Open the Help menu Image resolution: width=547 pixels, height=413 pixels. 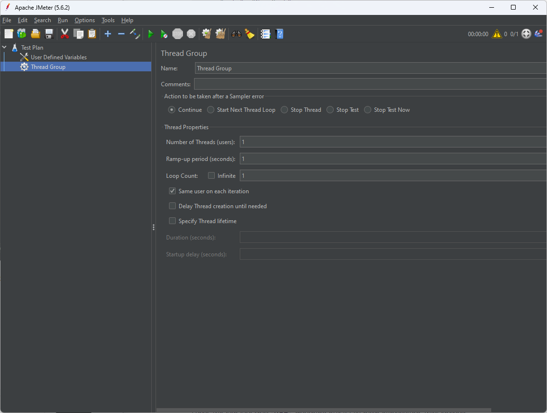[127, 20]
